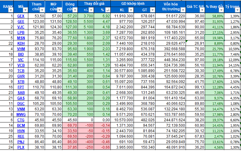Viewport: 241px width, 151px height.
Task: Select the Thay đổi giá header cell
Action: click(94, 4)
